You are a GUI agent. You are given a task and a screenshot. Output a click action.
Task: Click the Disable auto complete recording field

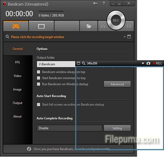69,128
